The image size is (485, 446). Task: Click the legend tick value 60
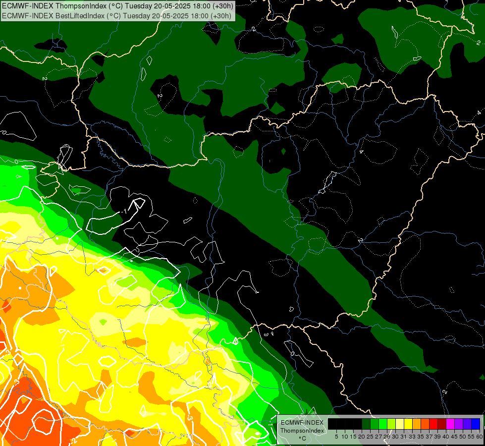(480, 437)
